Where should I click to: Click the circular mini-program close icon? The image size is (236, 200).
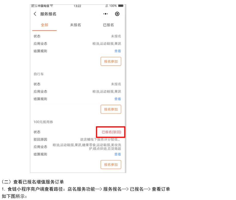(x=117, y=14)
